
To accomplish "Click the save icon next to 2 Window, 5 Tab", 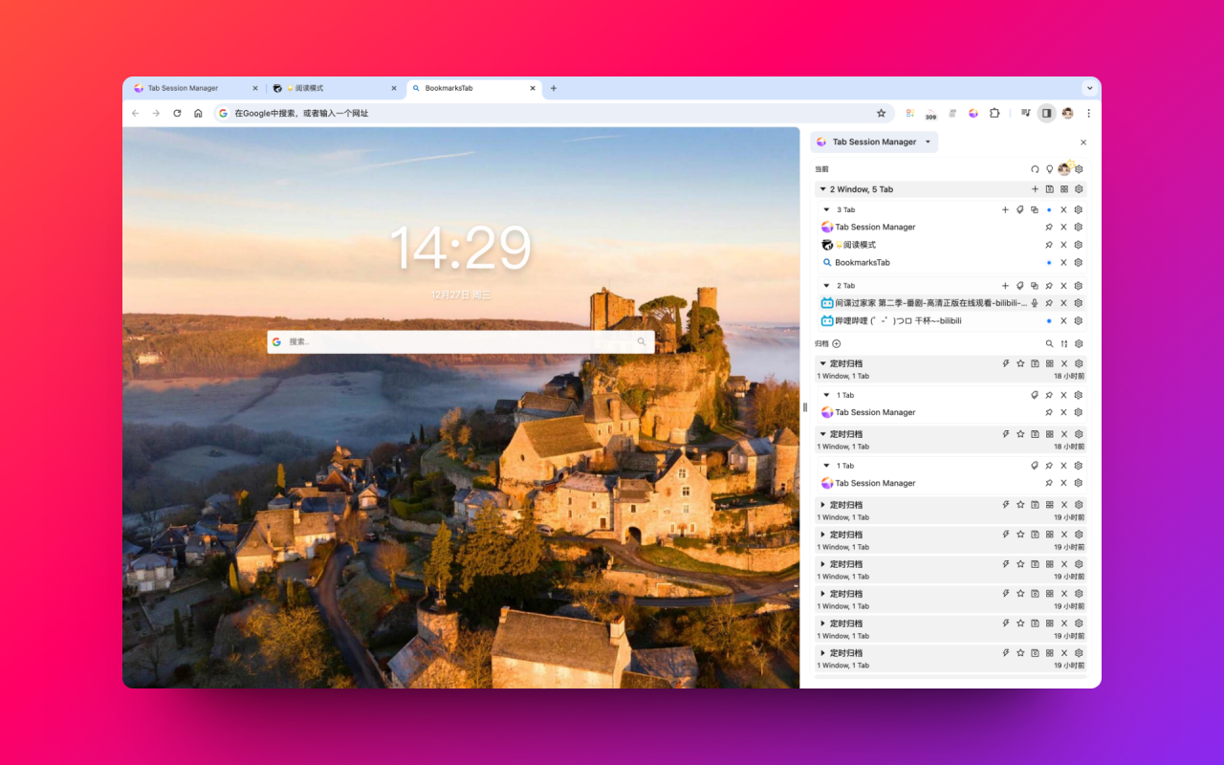I will click(1050, 188).
